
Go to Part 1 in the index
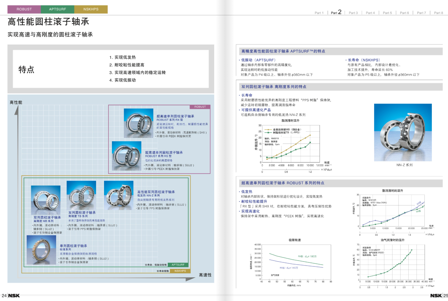click(x=319, y=13)
